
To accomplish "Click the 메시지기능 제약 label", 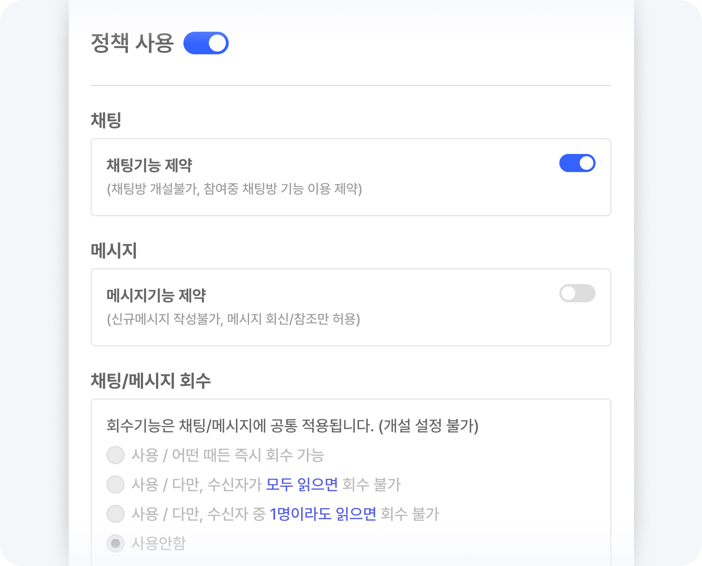I will click(x=156, y=295).
